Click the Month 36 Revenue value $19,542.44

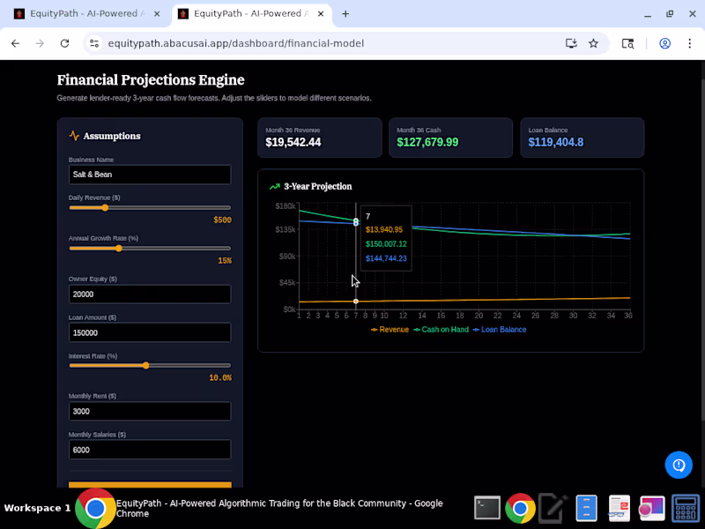click(293, 142)
